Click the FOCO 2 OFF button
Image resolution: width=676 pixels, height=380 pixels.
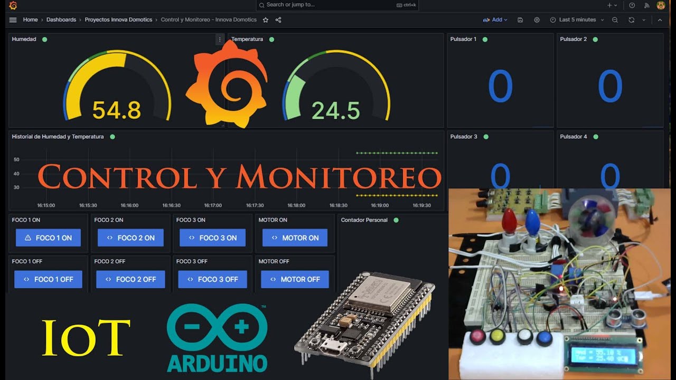pyautogui.click(x=130, y=279)
